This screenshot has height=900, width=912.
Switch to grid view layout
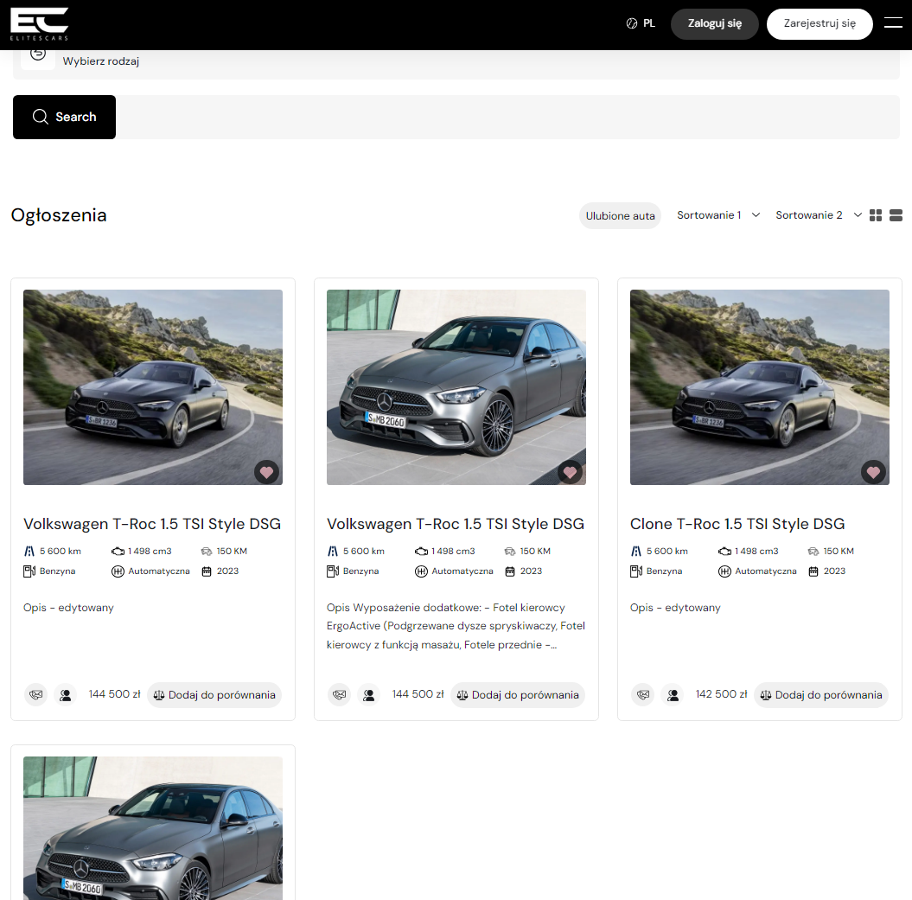coord(876,215)
